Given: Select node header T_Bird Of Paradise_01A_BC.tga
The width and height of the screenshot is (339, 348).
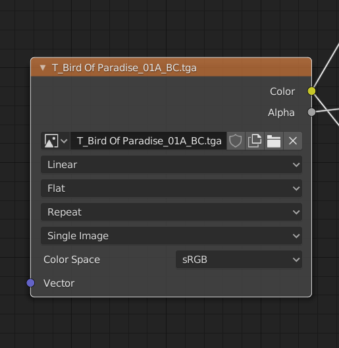Looking at the screenshot, I should [x=171, y=67].
